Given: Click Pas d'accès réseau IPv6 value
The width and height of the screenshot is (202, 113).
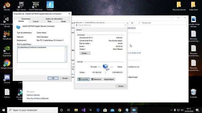Looking at the screenshot, I should 116,40.
